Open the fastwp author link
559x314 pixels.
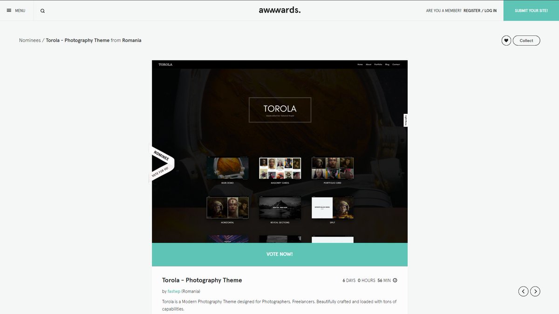tap(174, 292)
